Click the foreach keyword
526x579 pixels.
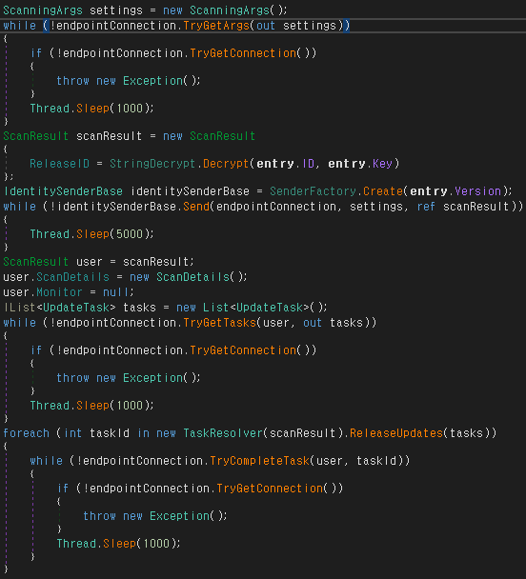coord(26,433)
